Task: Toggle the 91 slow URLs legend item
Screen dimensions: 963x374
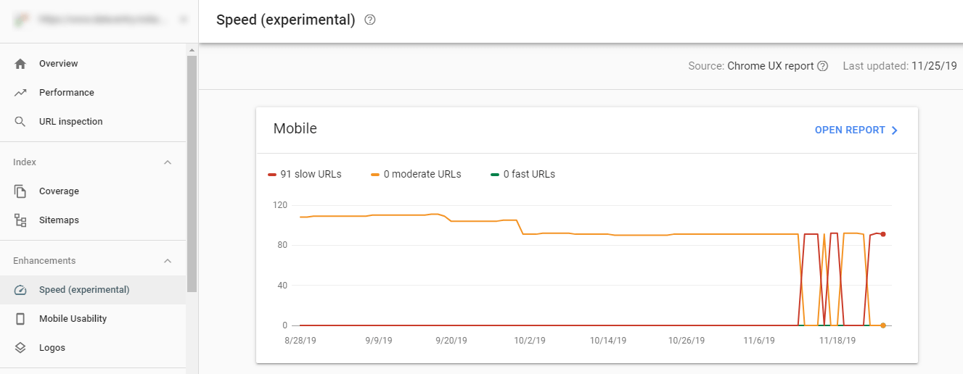Action: [305, 174]
